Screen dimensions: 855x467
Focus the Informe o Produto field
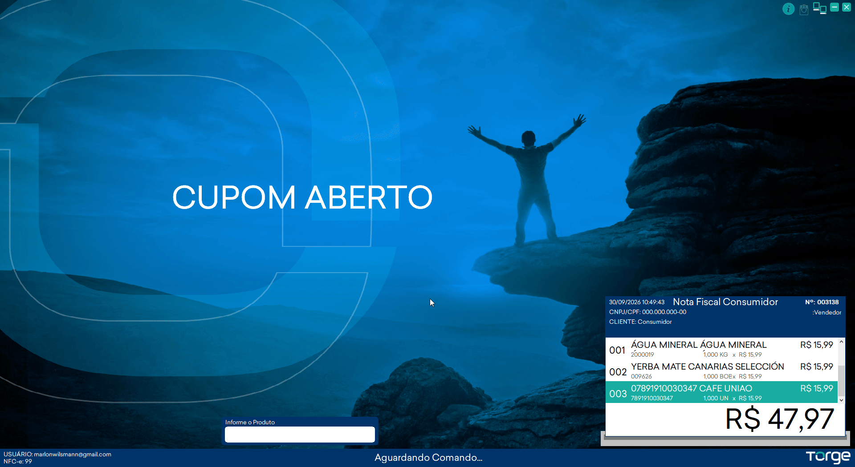point(300,435)
